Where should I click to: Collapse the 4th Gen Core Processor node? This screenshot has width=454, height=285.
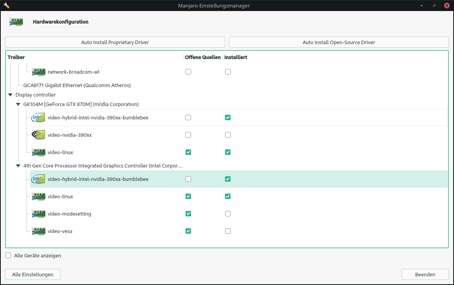tap(18, 166)
